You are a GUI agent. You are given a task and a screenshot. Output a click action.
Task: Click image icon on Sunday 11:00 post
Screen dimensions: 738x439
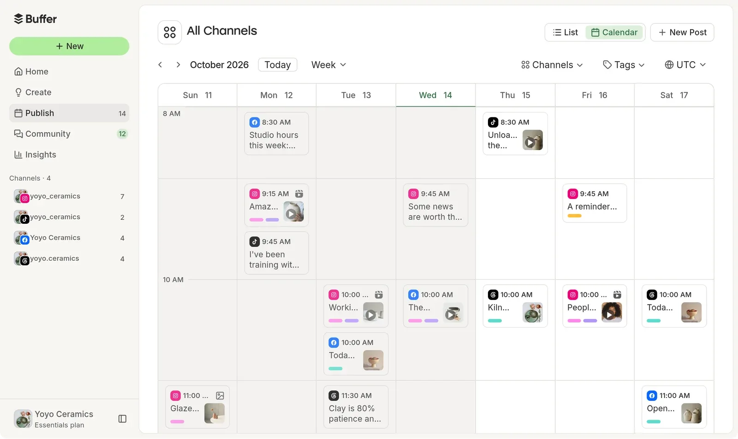(x=220, y=396)
